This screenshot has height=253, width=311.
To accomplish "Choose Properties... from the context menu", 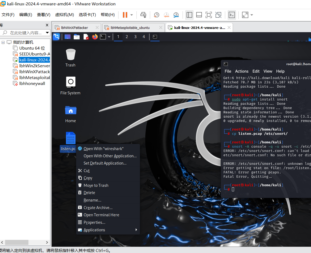I will [108, 222].
